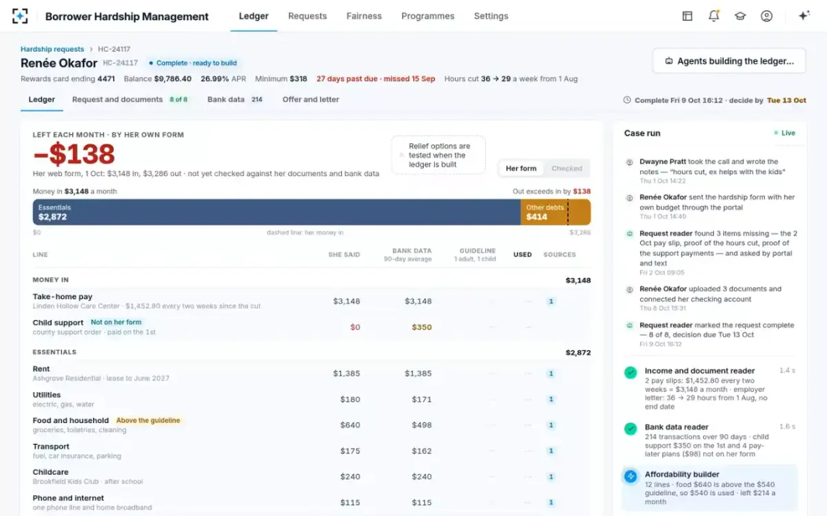Open the notifications bell

(713, 16)
